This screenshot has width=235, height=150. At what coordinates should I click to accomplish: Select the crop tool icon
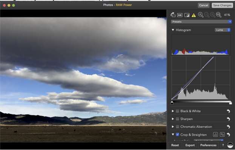222,135
